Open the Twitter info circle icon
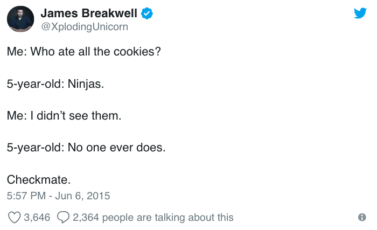The image size is (377, 230). click(x=362, y=217)
